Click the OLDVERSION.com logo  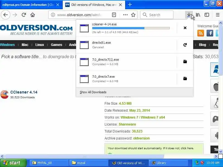click(37, 30)
